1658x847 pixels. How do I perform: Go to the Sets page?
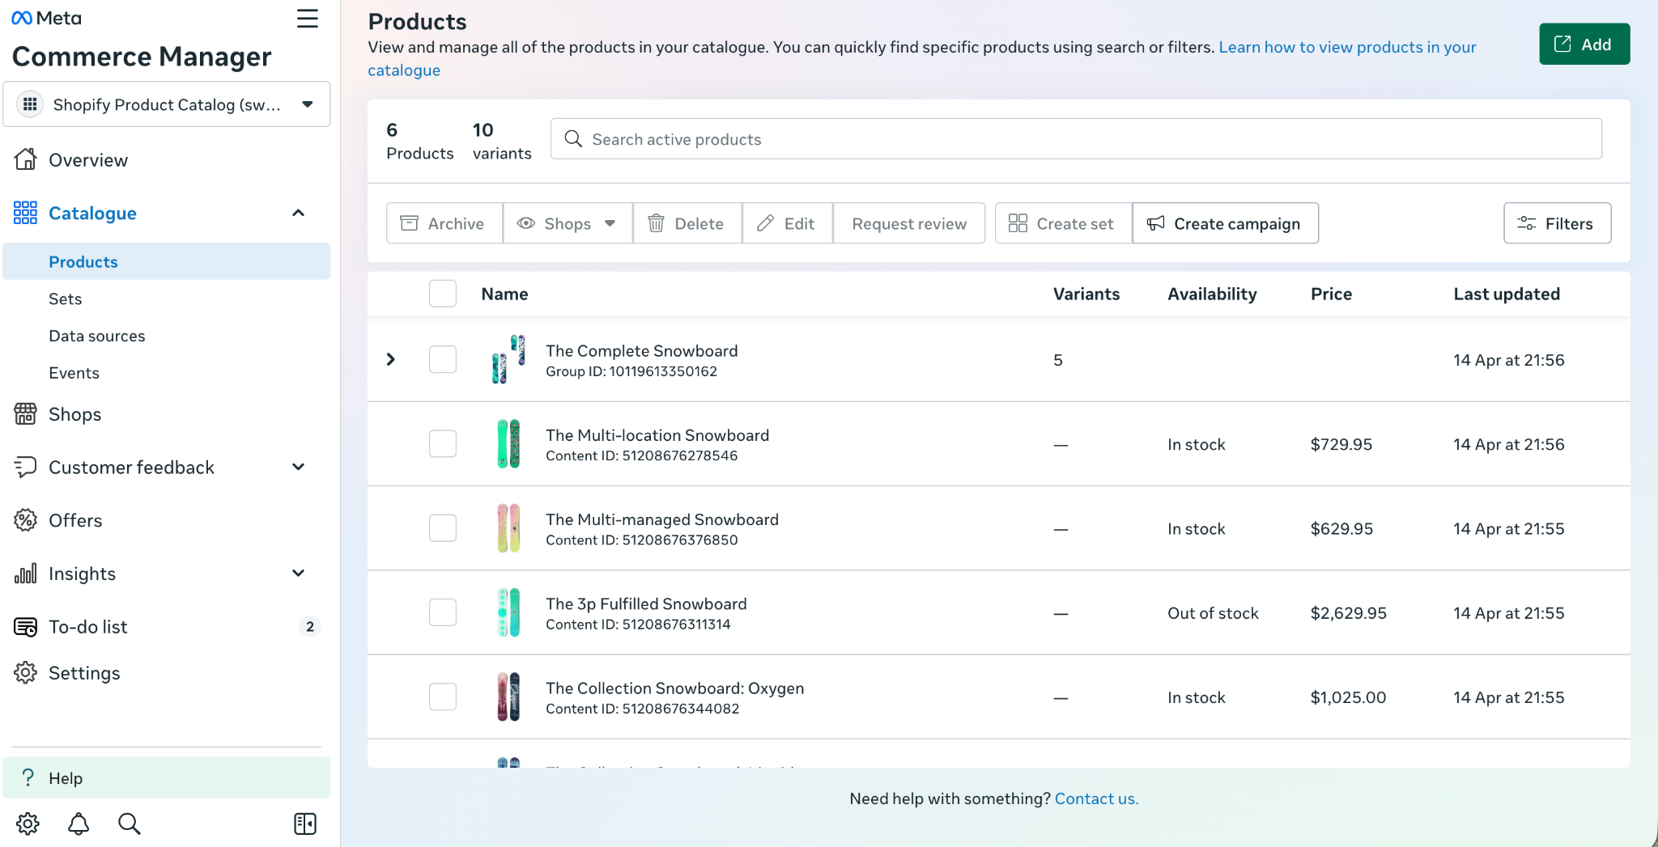(x=66, y=299)
